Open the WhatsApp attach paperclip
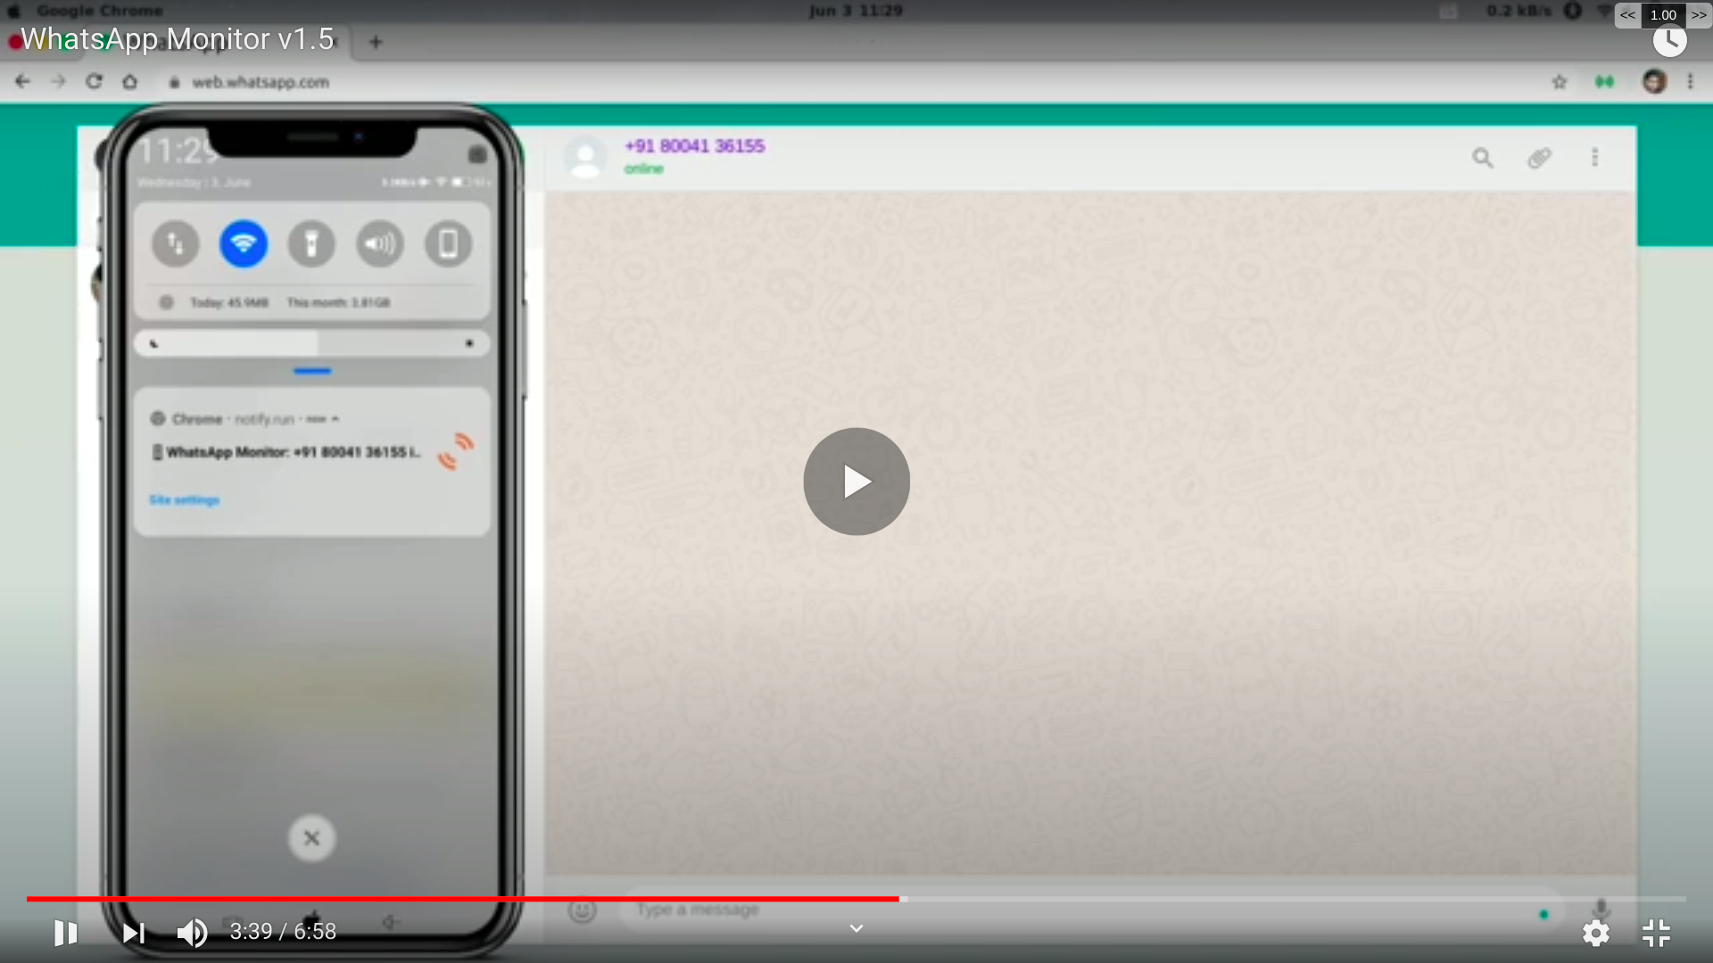This screenshot has width=1713, height=963. tap(1539, 158)
